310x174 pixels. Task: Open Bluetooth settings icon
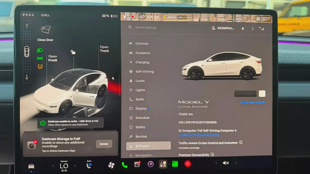tap(253, 29)
